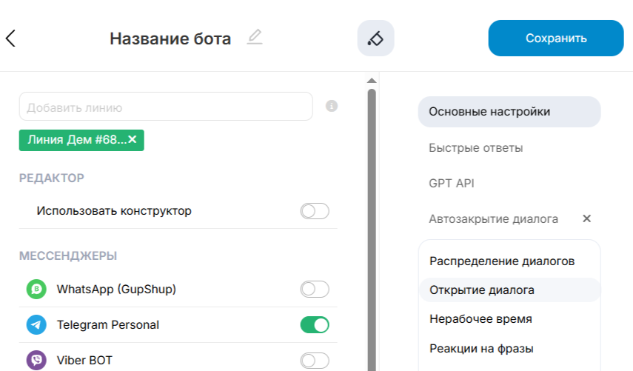Click the paint bucket theme icon
This screenshot has width=633, height=371.
point(375,39)
